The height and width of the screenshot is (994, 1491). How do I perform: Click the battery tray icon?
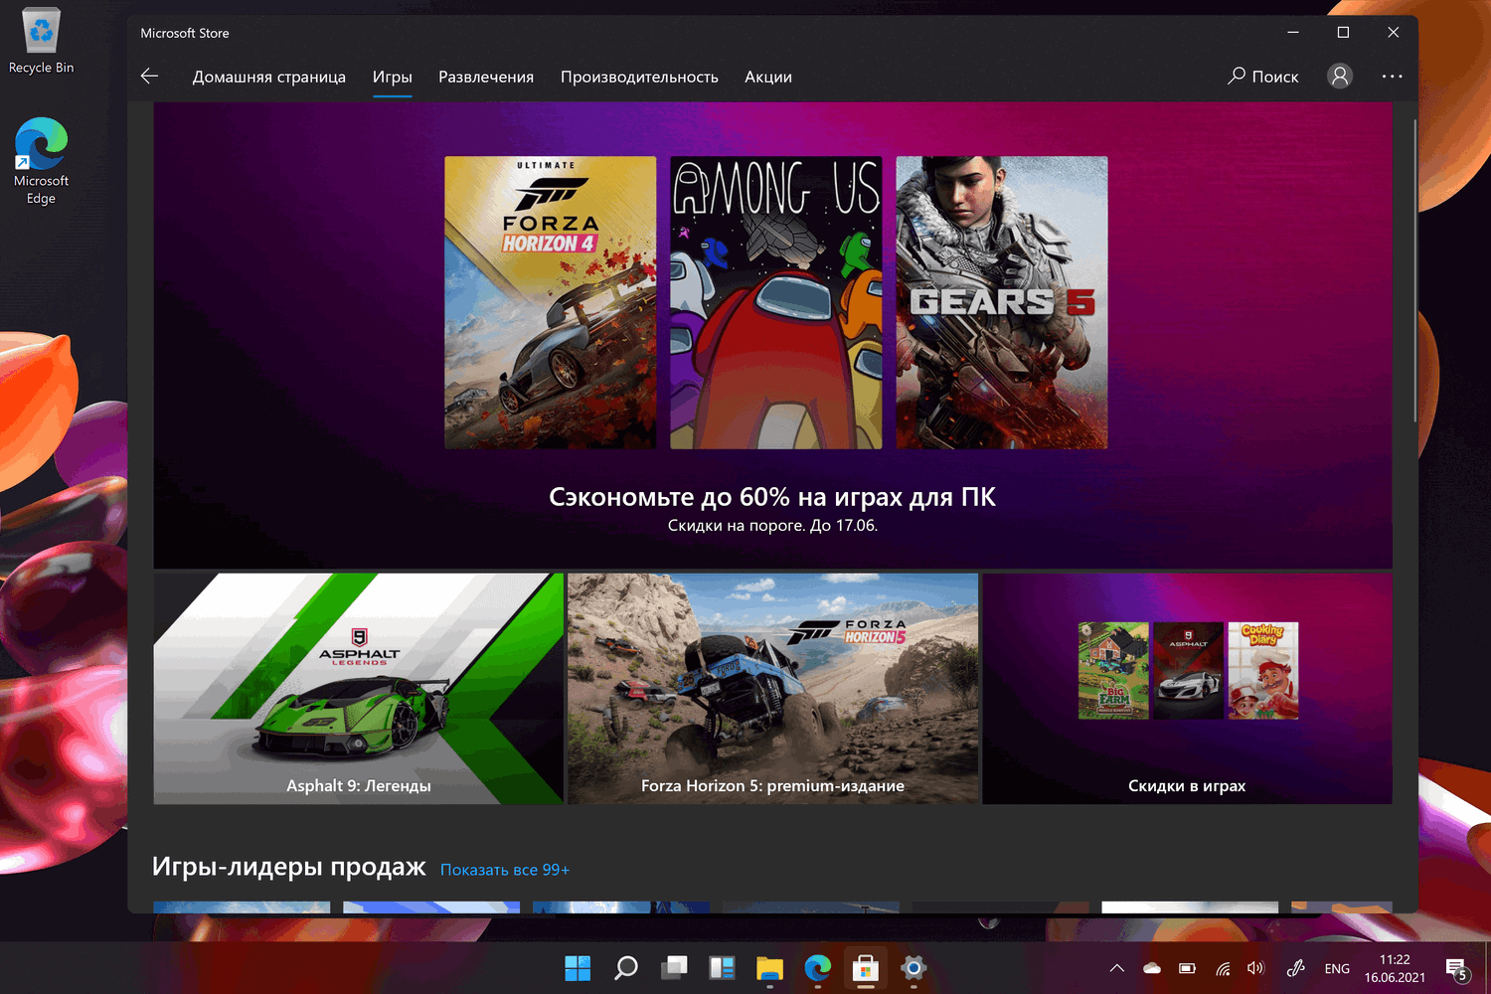click(x=1188, y=968)
